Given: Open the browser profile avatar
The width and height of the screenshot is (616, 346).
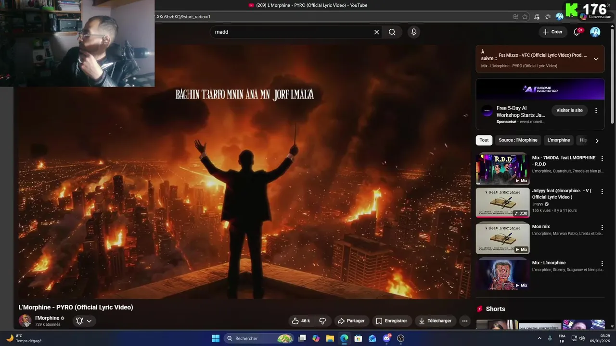Looking at the screenshot, I should [559, 17].
